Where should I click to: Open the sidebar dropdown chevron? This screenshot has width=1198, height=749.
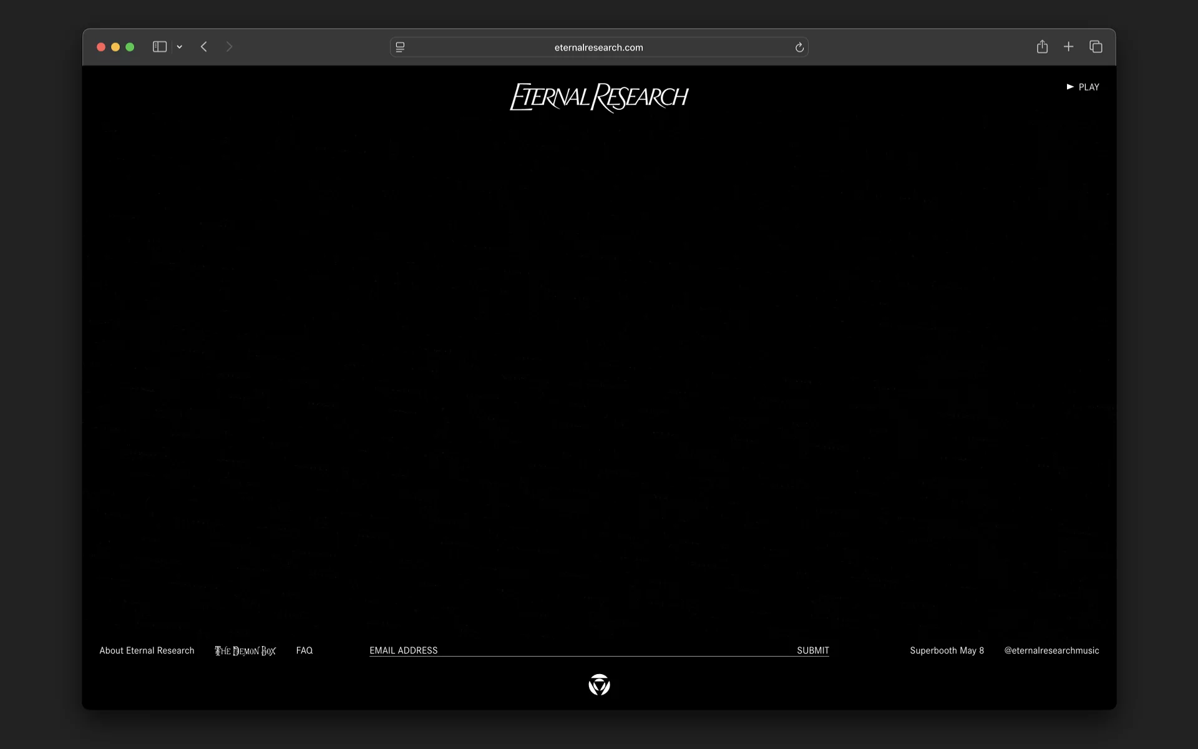(180, 47)
